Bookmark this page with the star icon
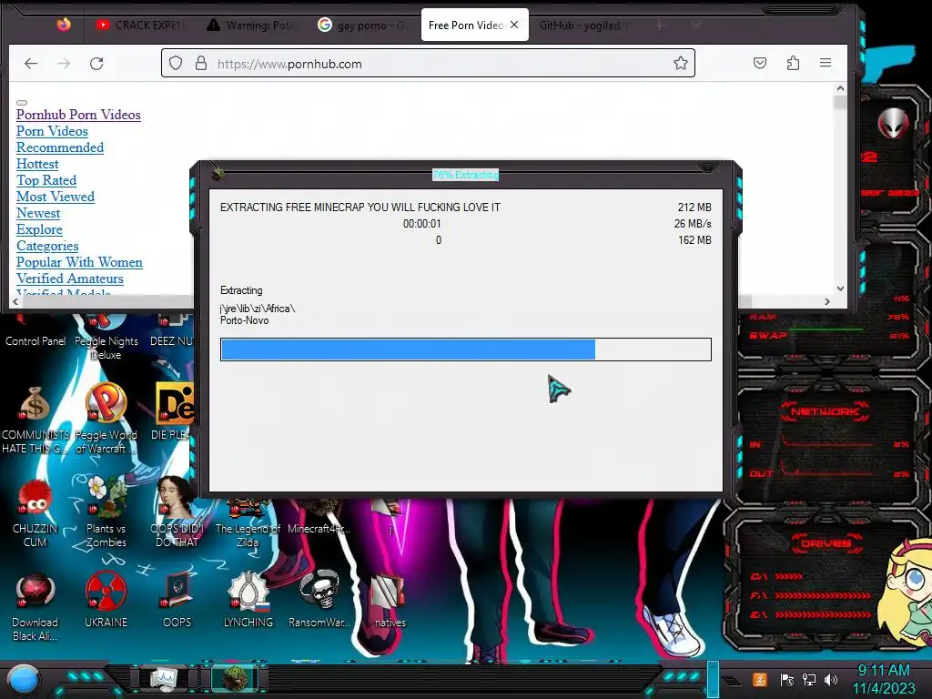The width and height of the screenshot is (932, 699). point(681,63)
